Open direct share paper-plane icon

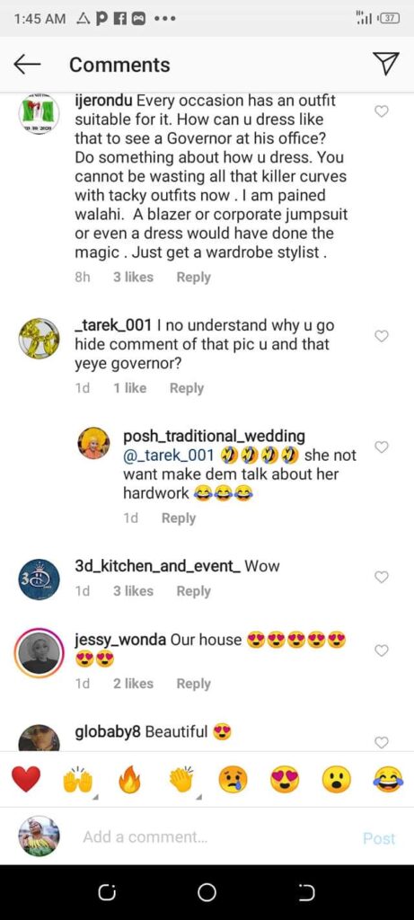tap(386, 64)
